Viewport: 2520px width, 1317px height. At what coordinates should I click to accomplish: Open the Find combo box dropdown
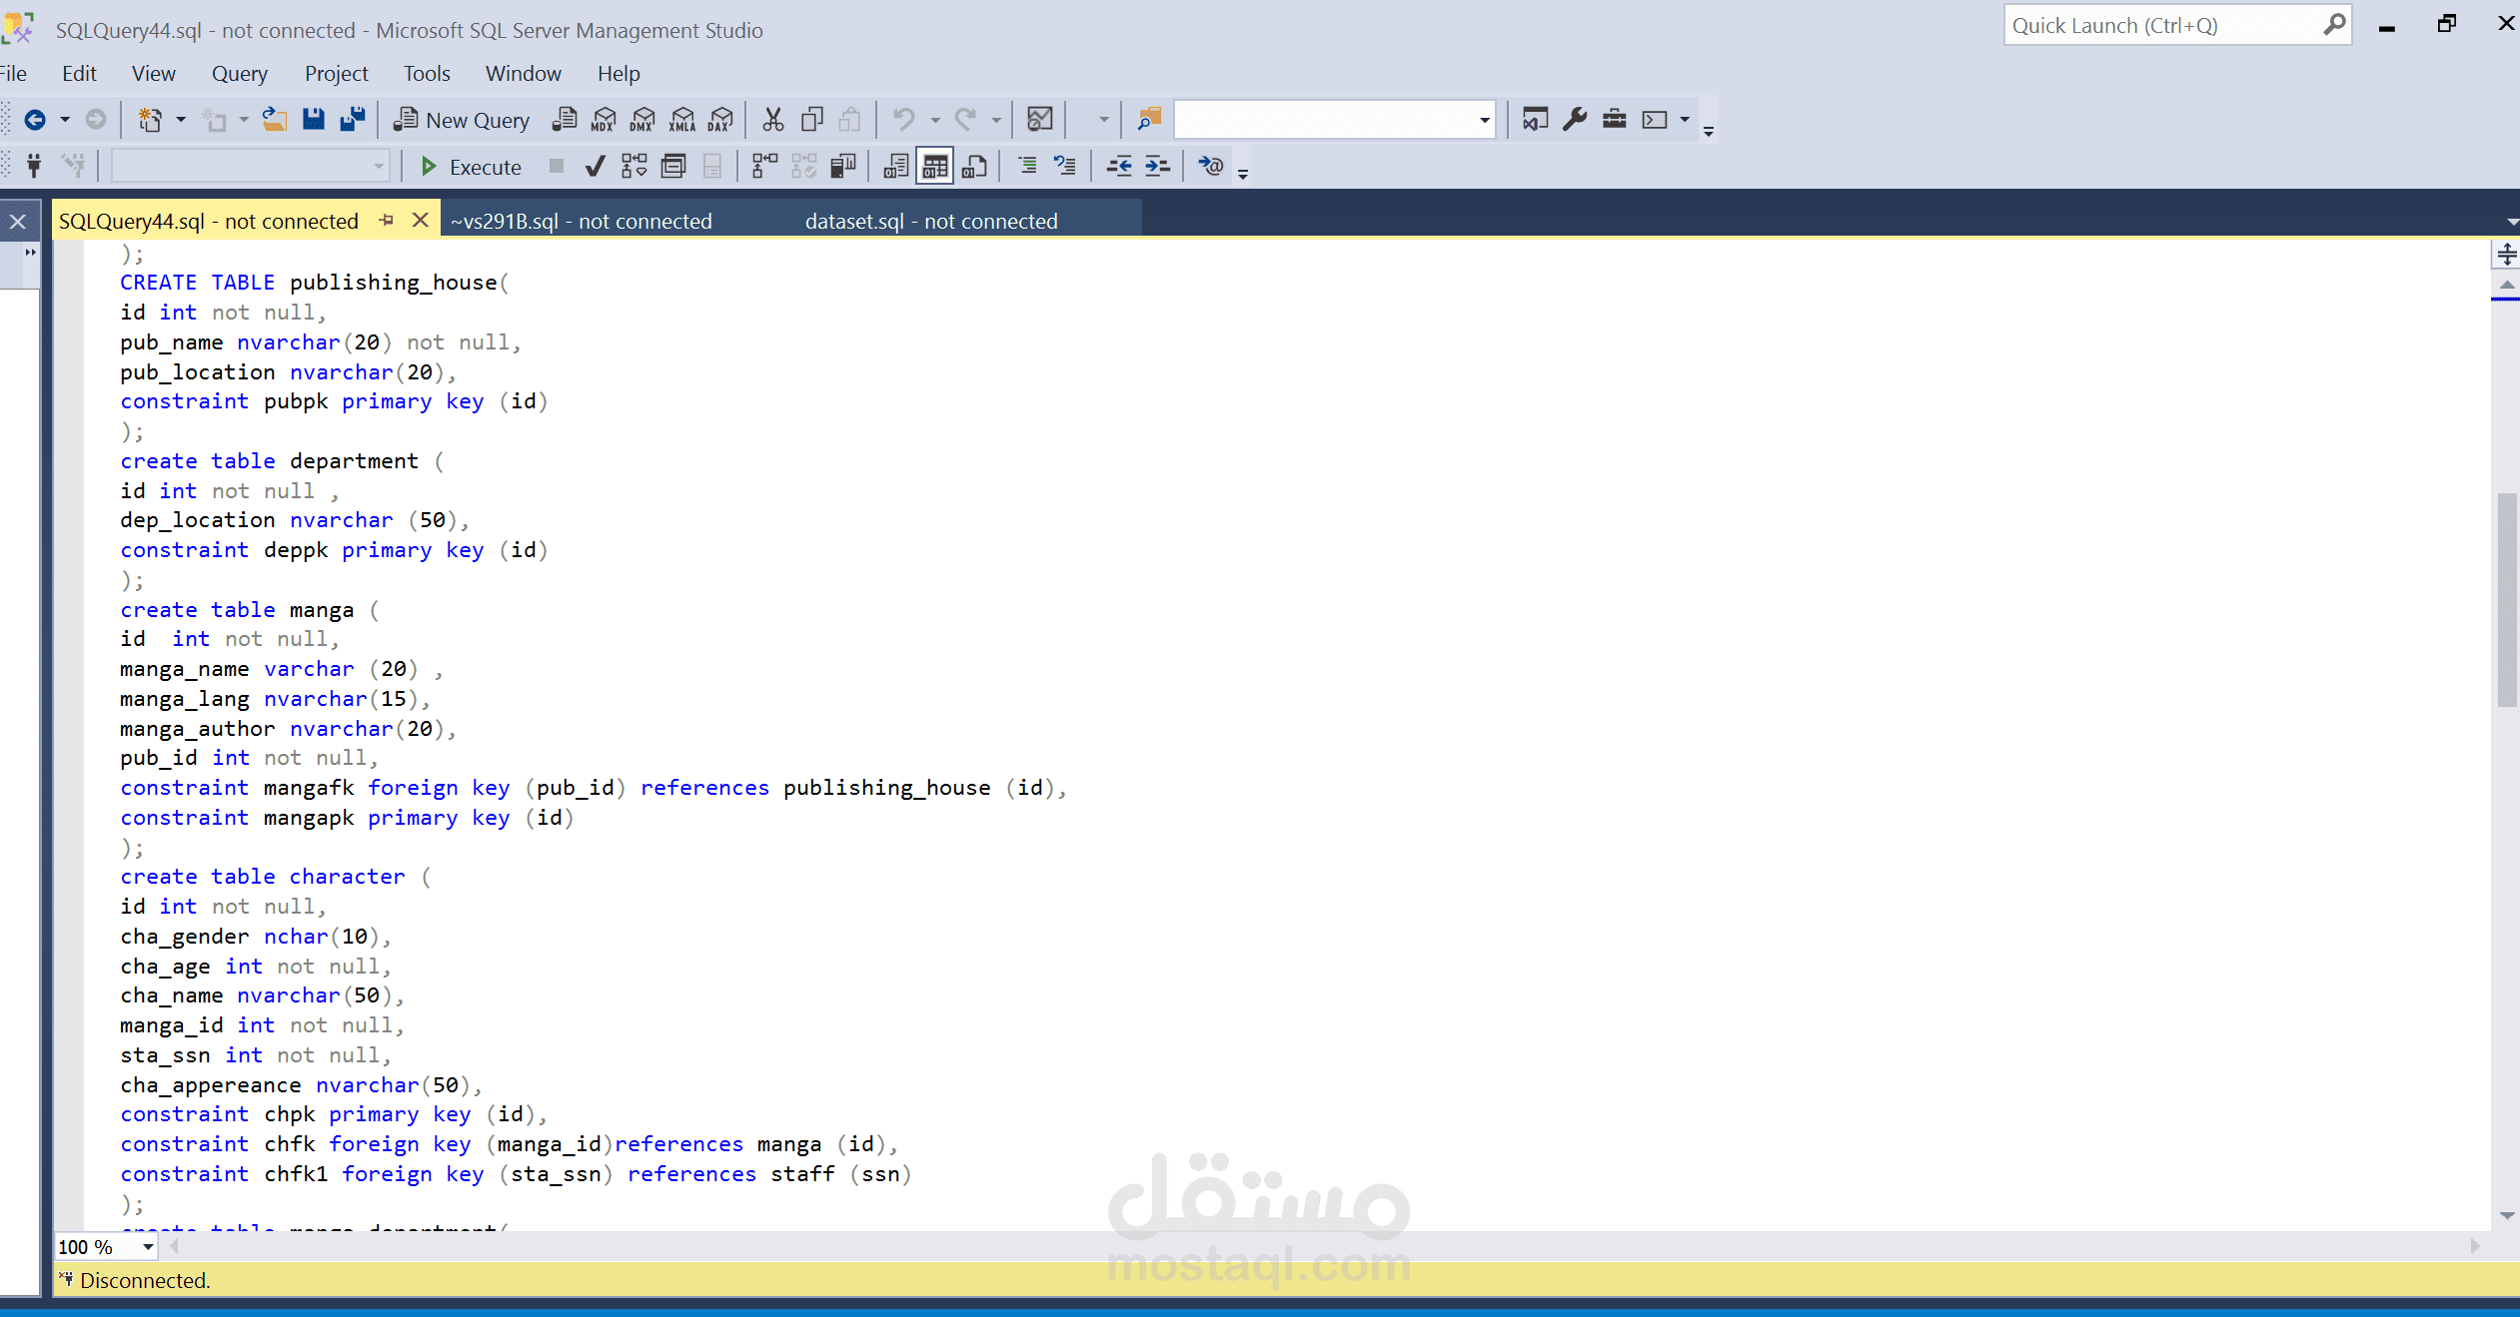[x=1484, y=120]
